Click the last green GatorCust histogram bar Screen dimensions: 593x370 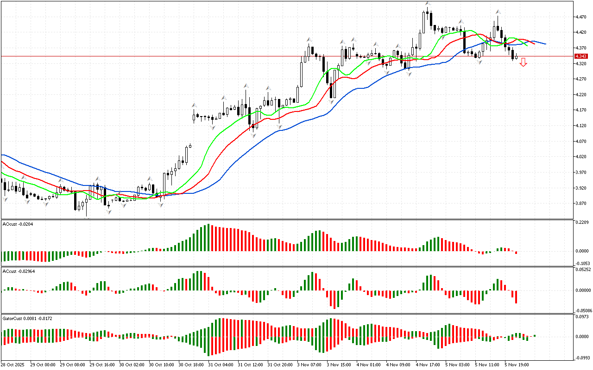534,335
